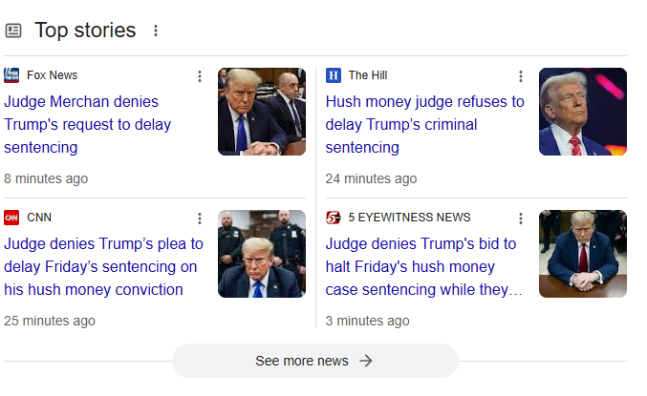Viewport: 647px width, 396px height.
Task: Click The Hill logo icon
Action: point(334,75)
